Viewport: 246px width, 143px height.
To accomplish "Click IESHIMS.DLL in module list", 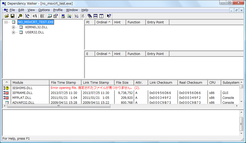I will [x=23, y=88].
